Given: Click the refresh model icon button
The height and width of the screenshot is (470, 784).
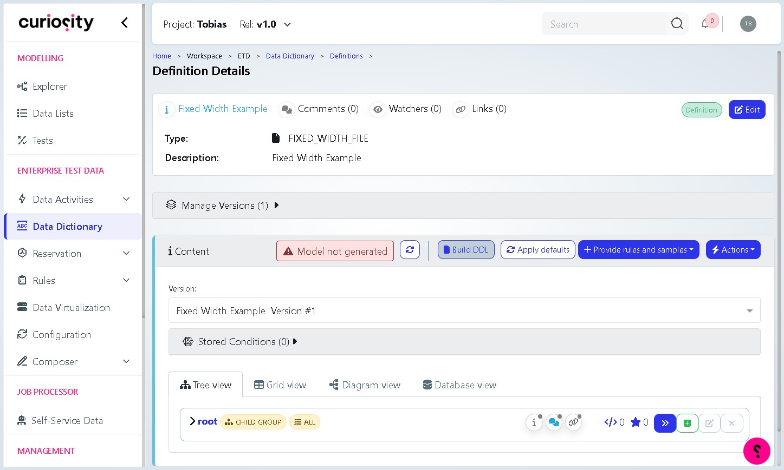Looking at the screenshot, I should 410,250.
